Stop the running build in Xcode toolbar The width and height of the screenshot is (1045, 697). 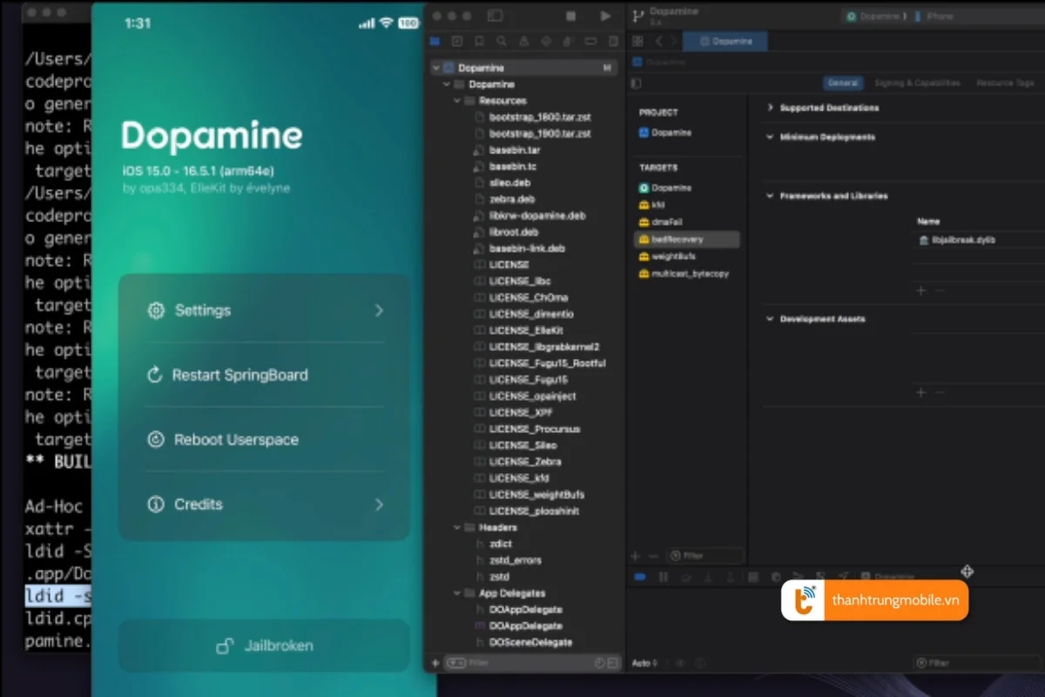pos(571,16)
